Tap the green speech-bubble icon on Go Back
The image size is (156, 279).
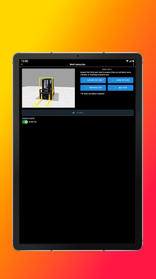73,113
